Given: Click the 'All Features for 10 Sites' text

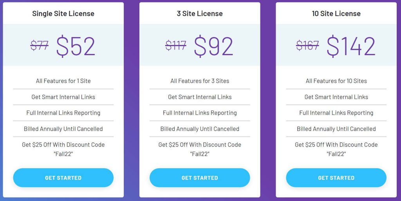Looking at the screenshot, I should (336, 81).
